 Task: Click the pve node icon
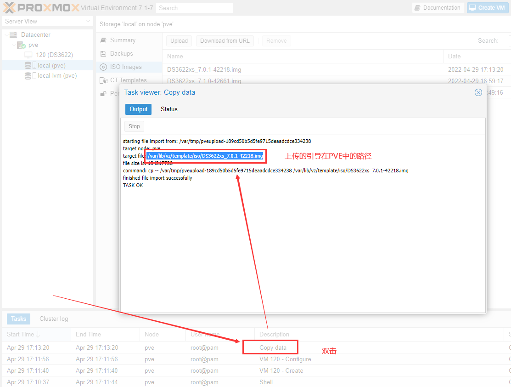tap(21, 45)
